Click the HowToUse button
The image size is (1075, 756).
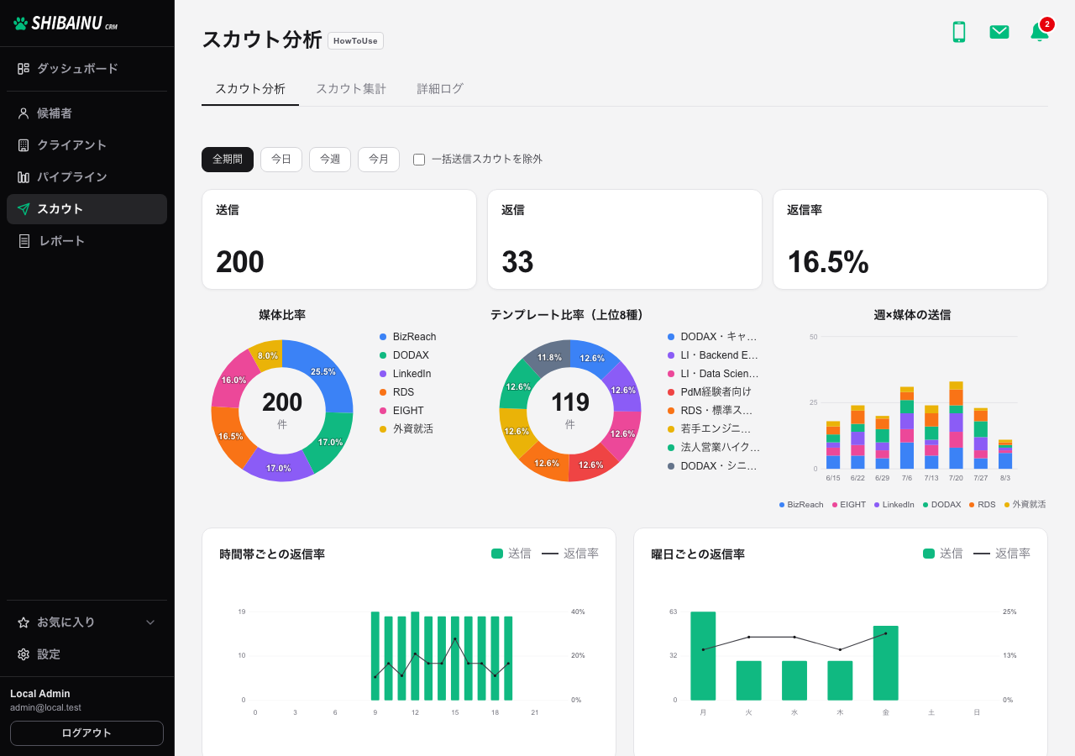pos(355,40)
